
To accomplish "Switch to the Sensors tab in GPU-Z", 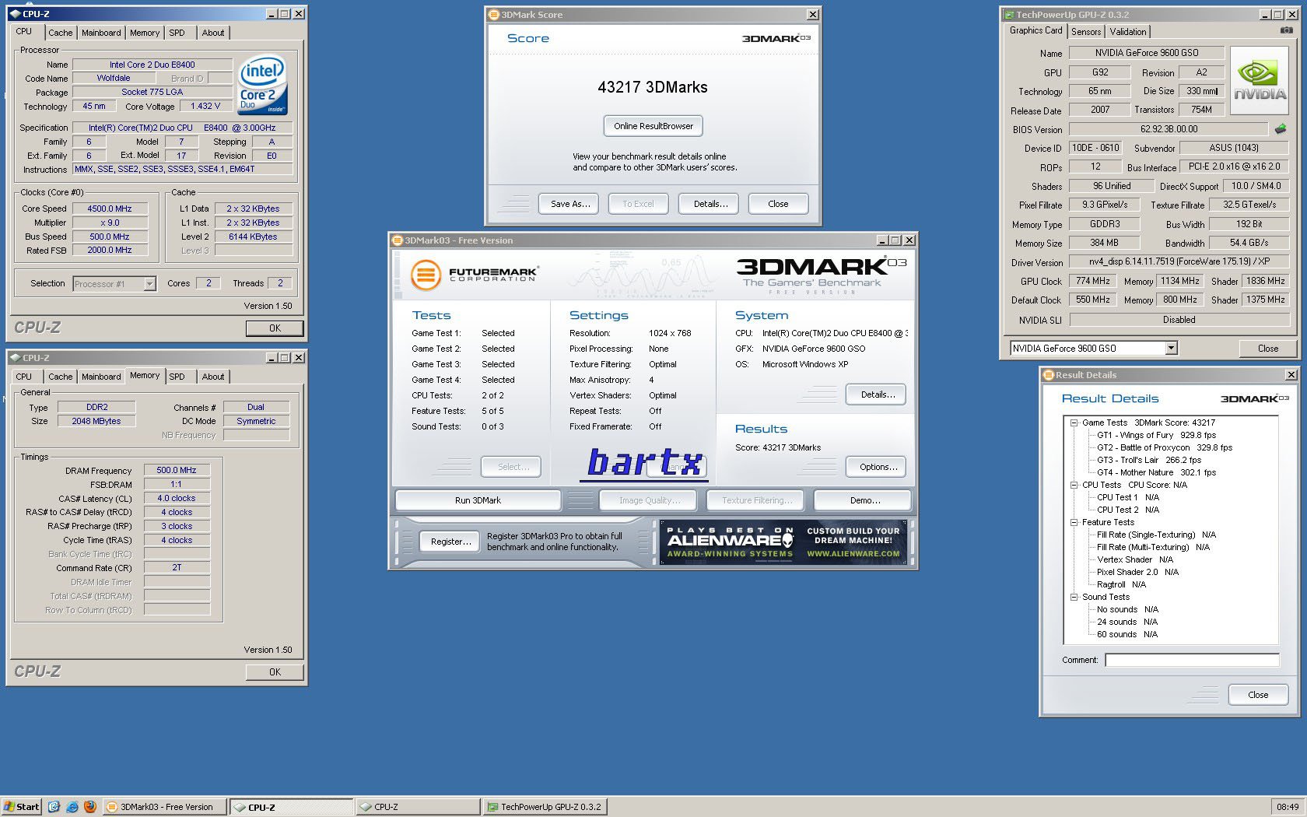I will 1086,32.
